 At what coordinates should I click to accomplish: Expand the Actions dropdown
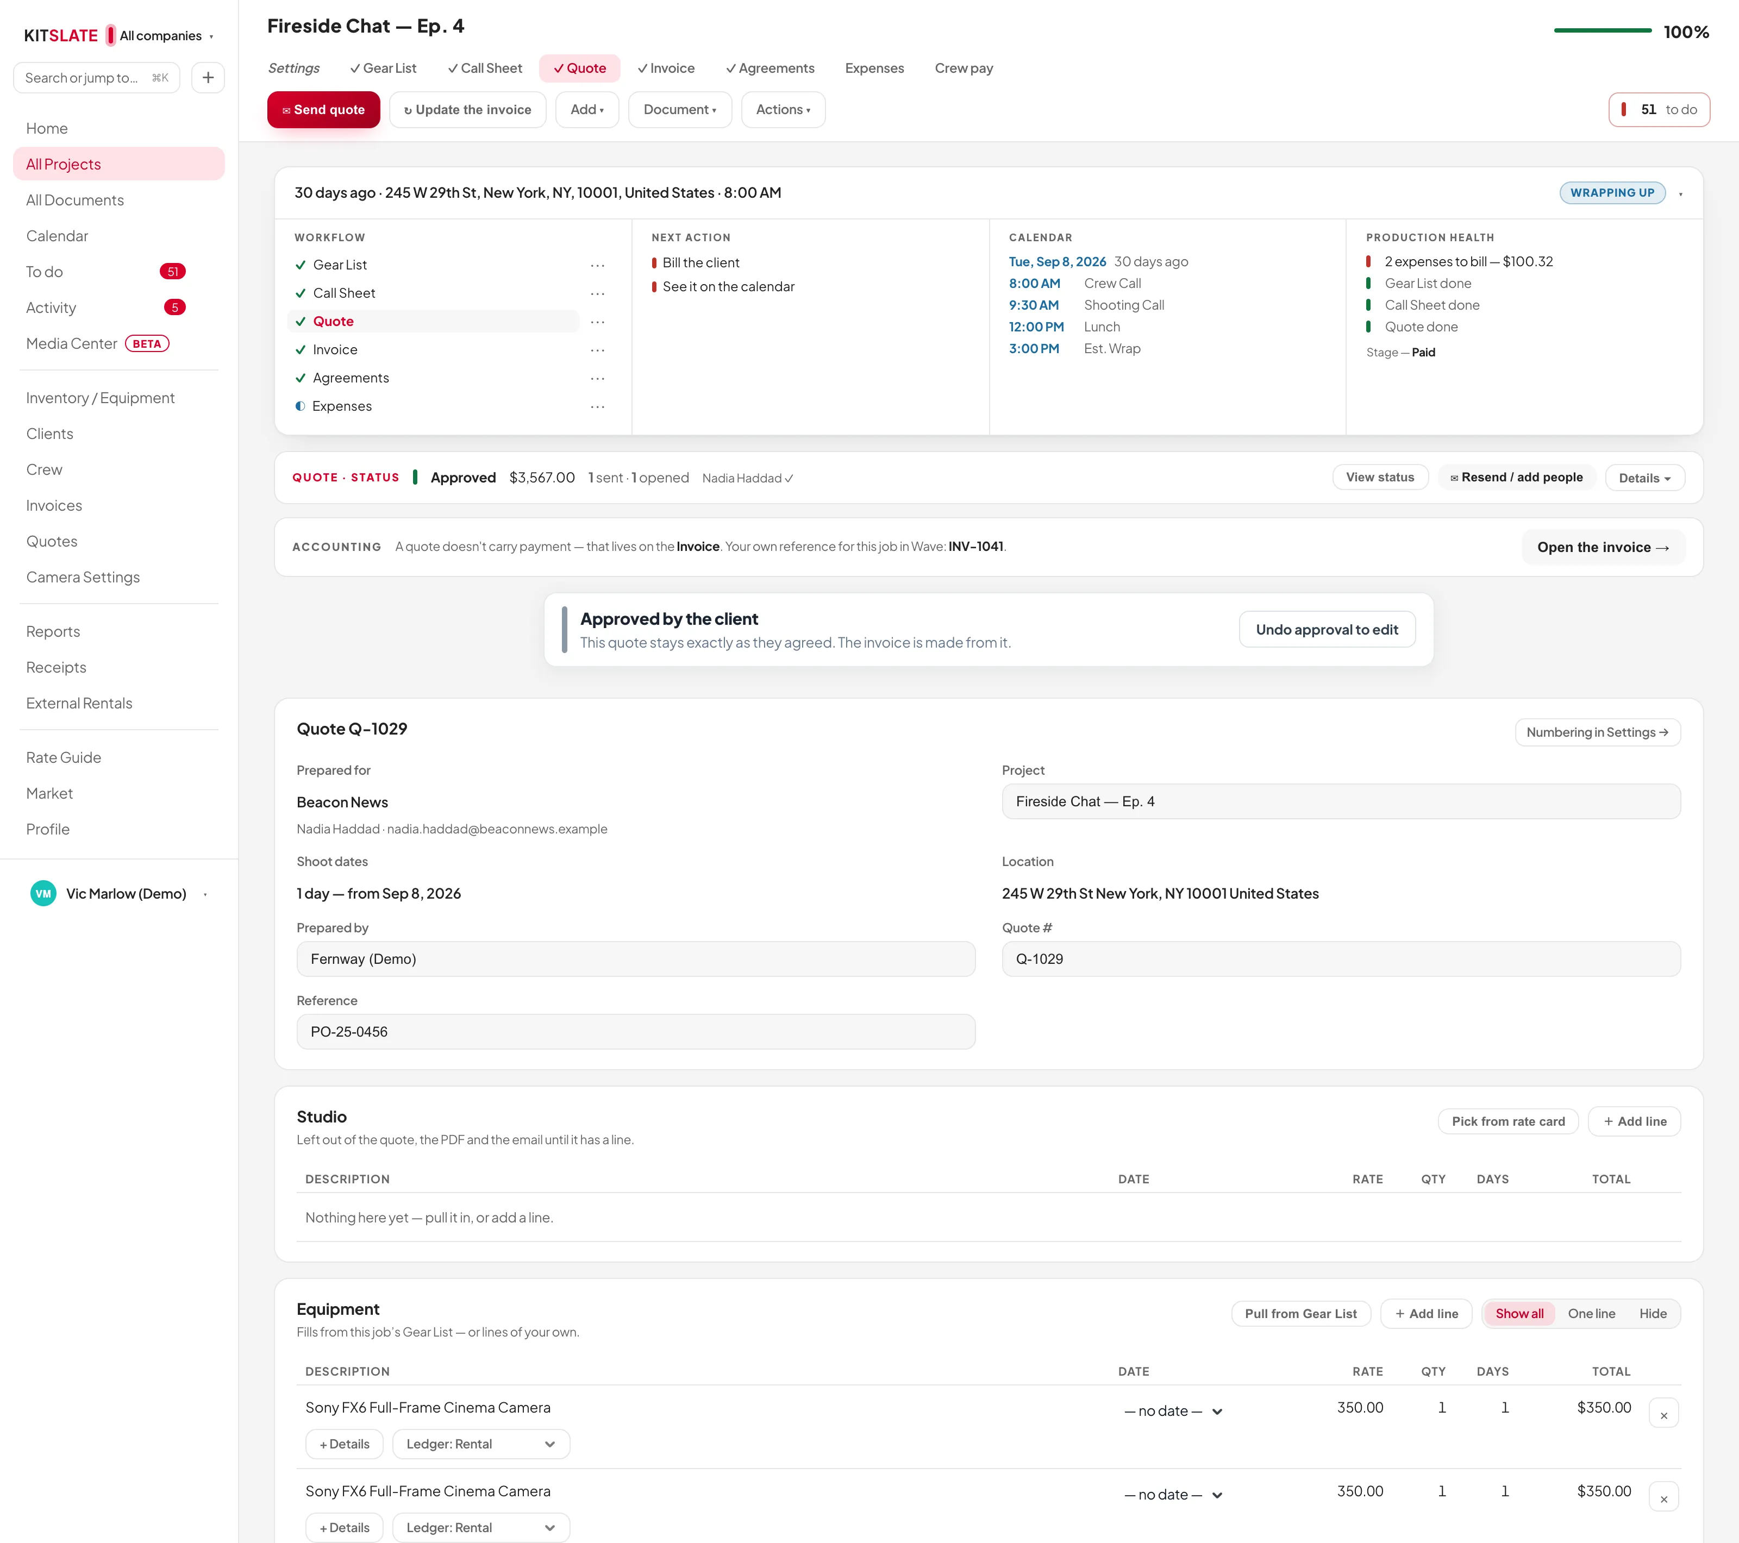pyautogui.click(x=783, y=110)
